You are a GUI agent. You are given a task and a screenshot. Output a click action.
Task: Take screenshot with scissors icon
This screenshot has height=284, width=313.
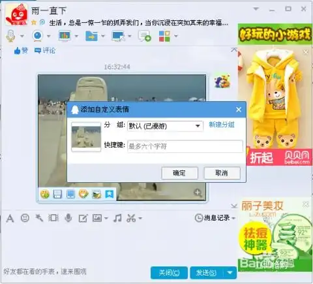click(131, 218)
